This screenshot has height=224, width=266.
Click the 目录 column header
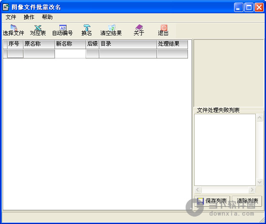128,44
